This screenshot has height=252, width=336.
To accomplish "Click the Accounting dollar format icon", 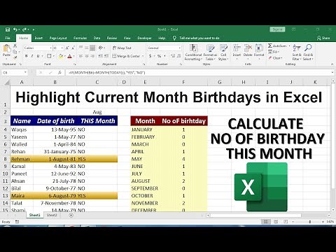I will pos(150,56).
